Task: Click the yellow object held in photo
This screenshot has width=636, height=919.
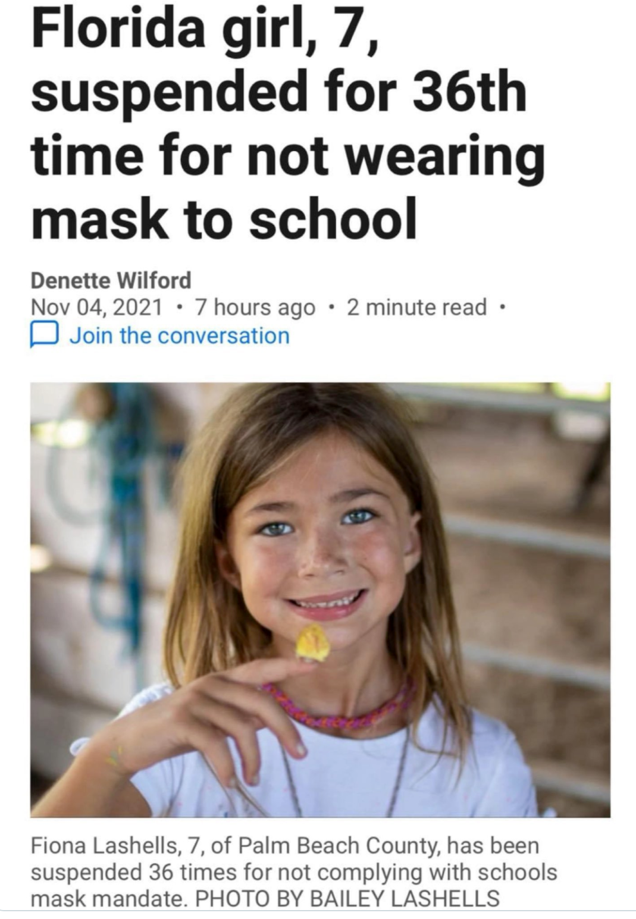Action: tap(313, 642)
